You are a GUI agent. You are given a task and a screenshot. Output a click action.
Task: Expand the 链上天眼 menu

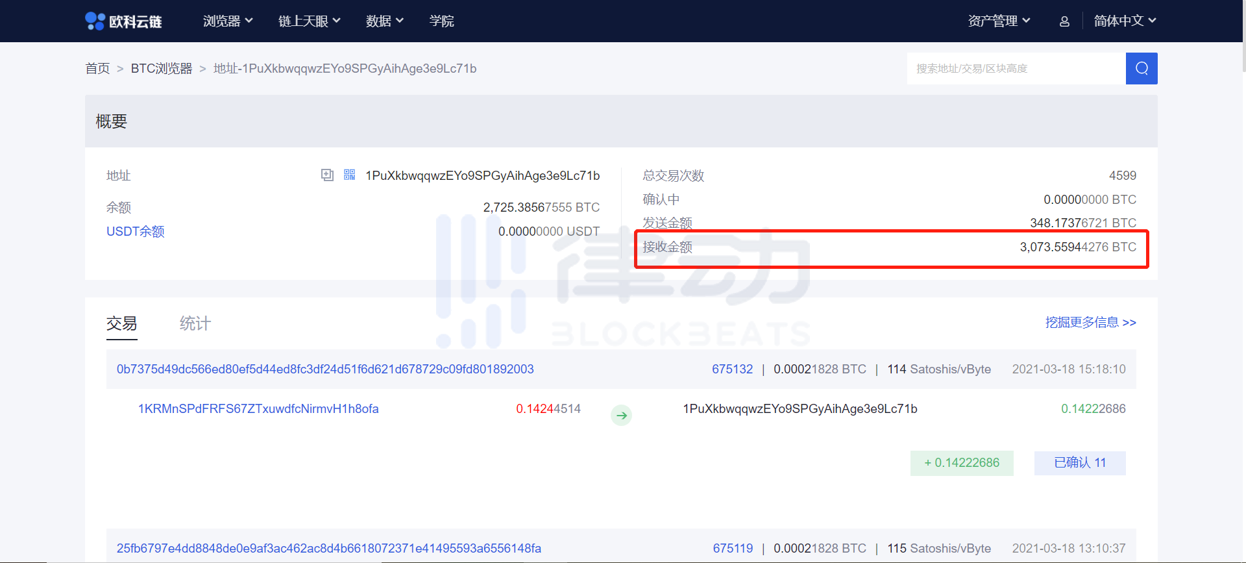[x=310, y=21]
